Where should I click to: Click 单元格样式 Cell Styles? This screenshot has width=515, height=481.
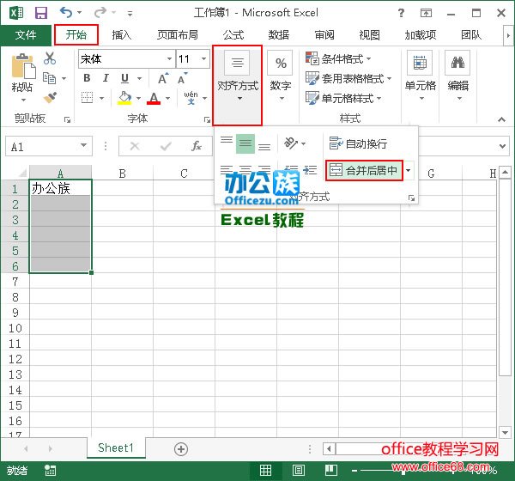pyautogui.click(x=343, y=98)
